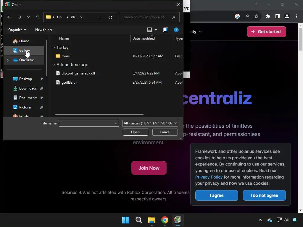Click the search magnifier in dialog
Image resolution: width=303 pixels, height=227 pixels.
pos(173,17)
